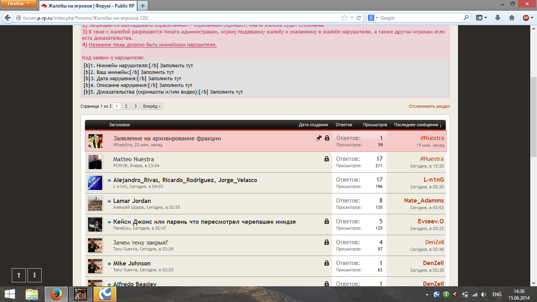
Task: Go to page 3 of the thread list
Action: (136, 106)
